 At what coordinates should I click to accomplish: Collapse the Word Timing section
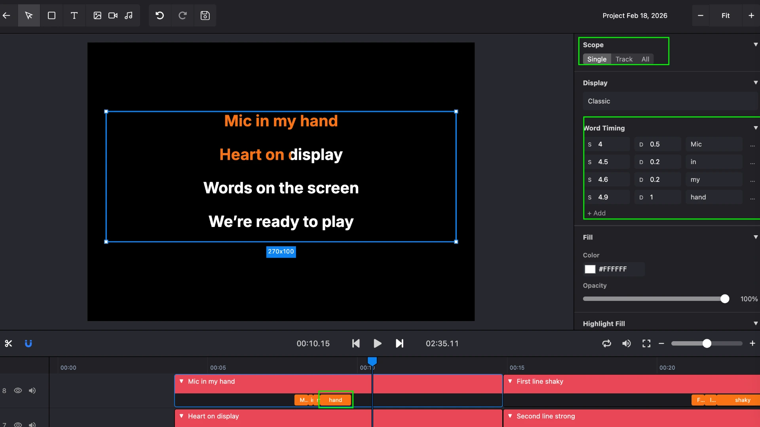pos(755,128)
